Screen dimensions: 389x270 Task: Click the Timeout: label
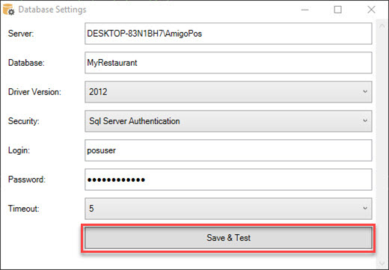click(24, 209)
